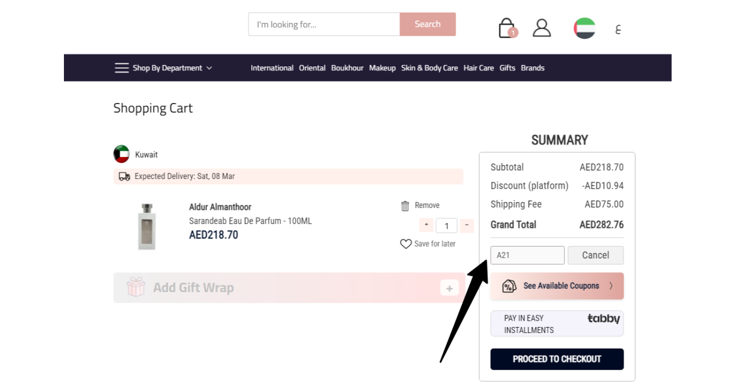
Task: Click the coupon code input field
Action: tap(528, 255)
